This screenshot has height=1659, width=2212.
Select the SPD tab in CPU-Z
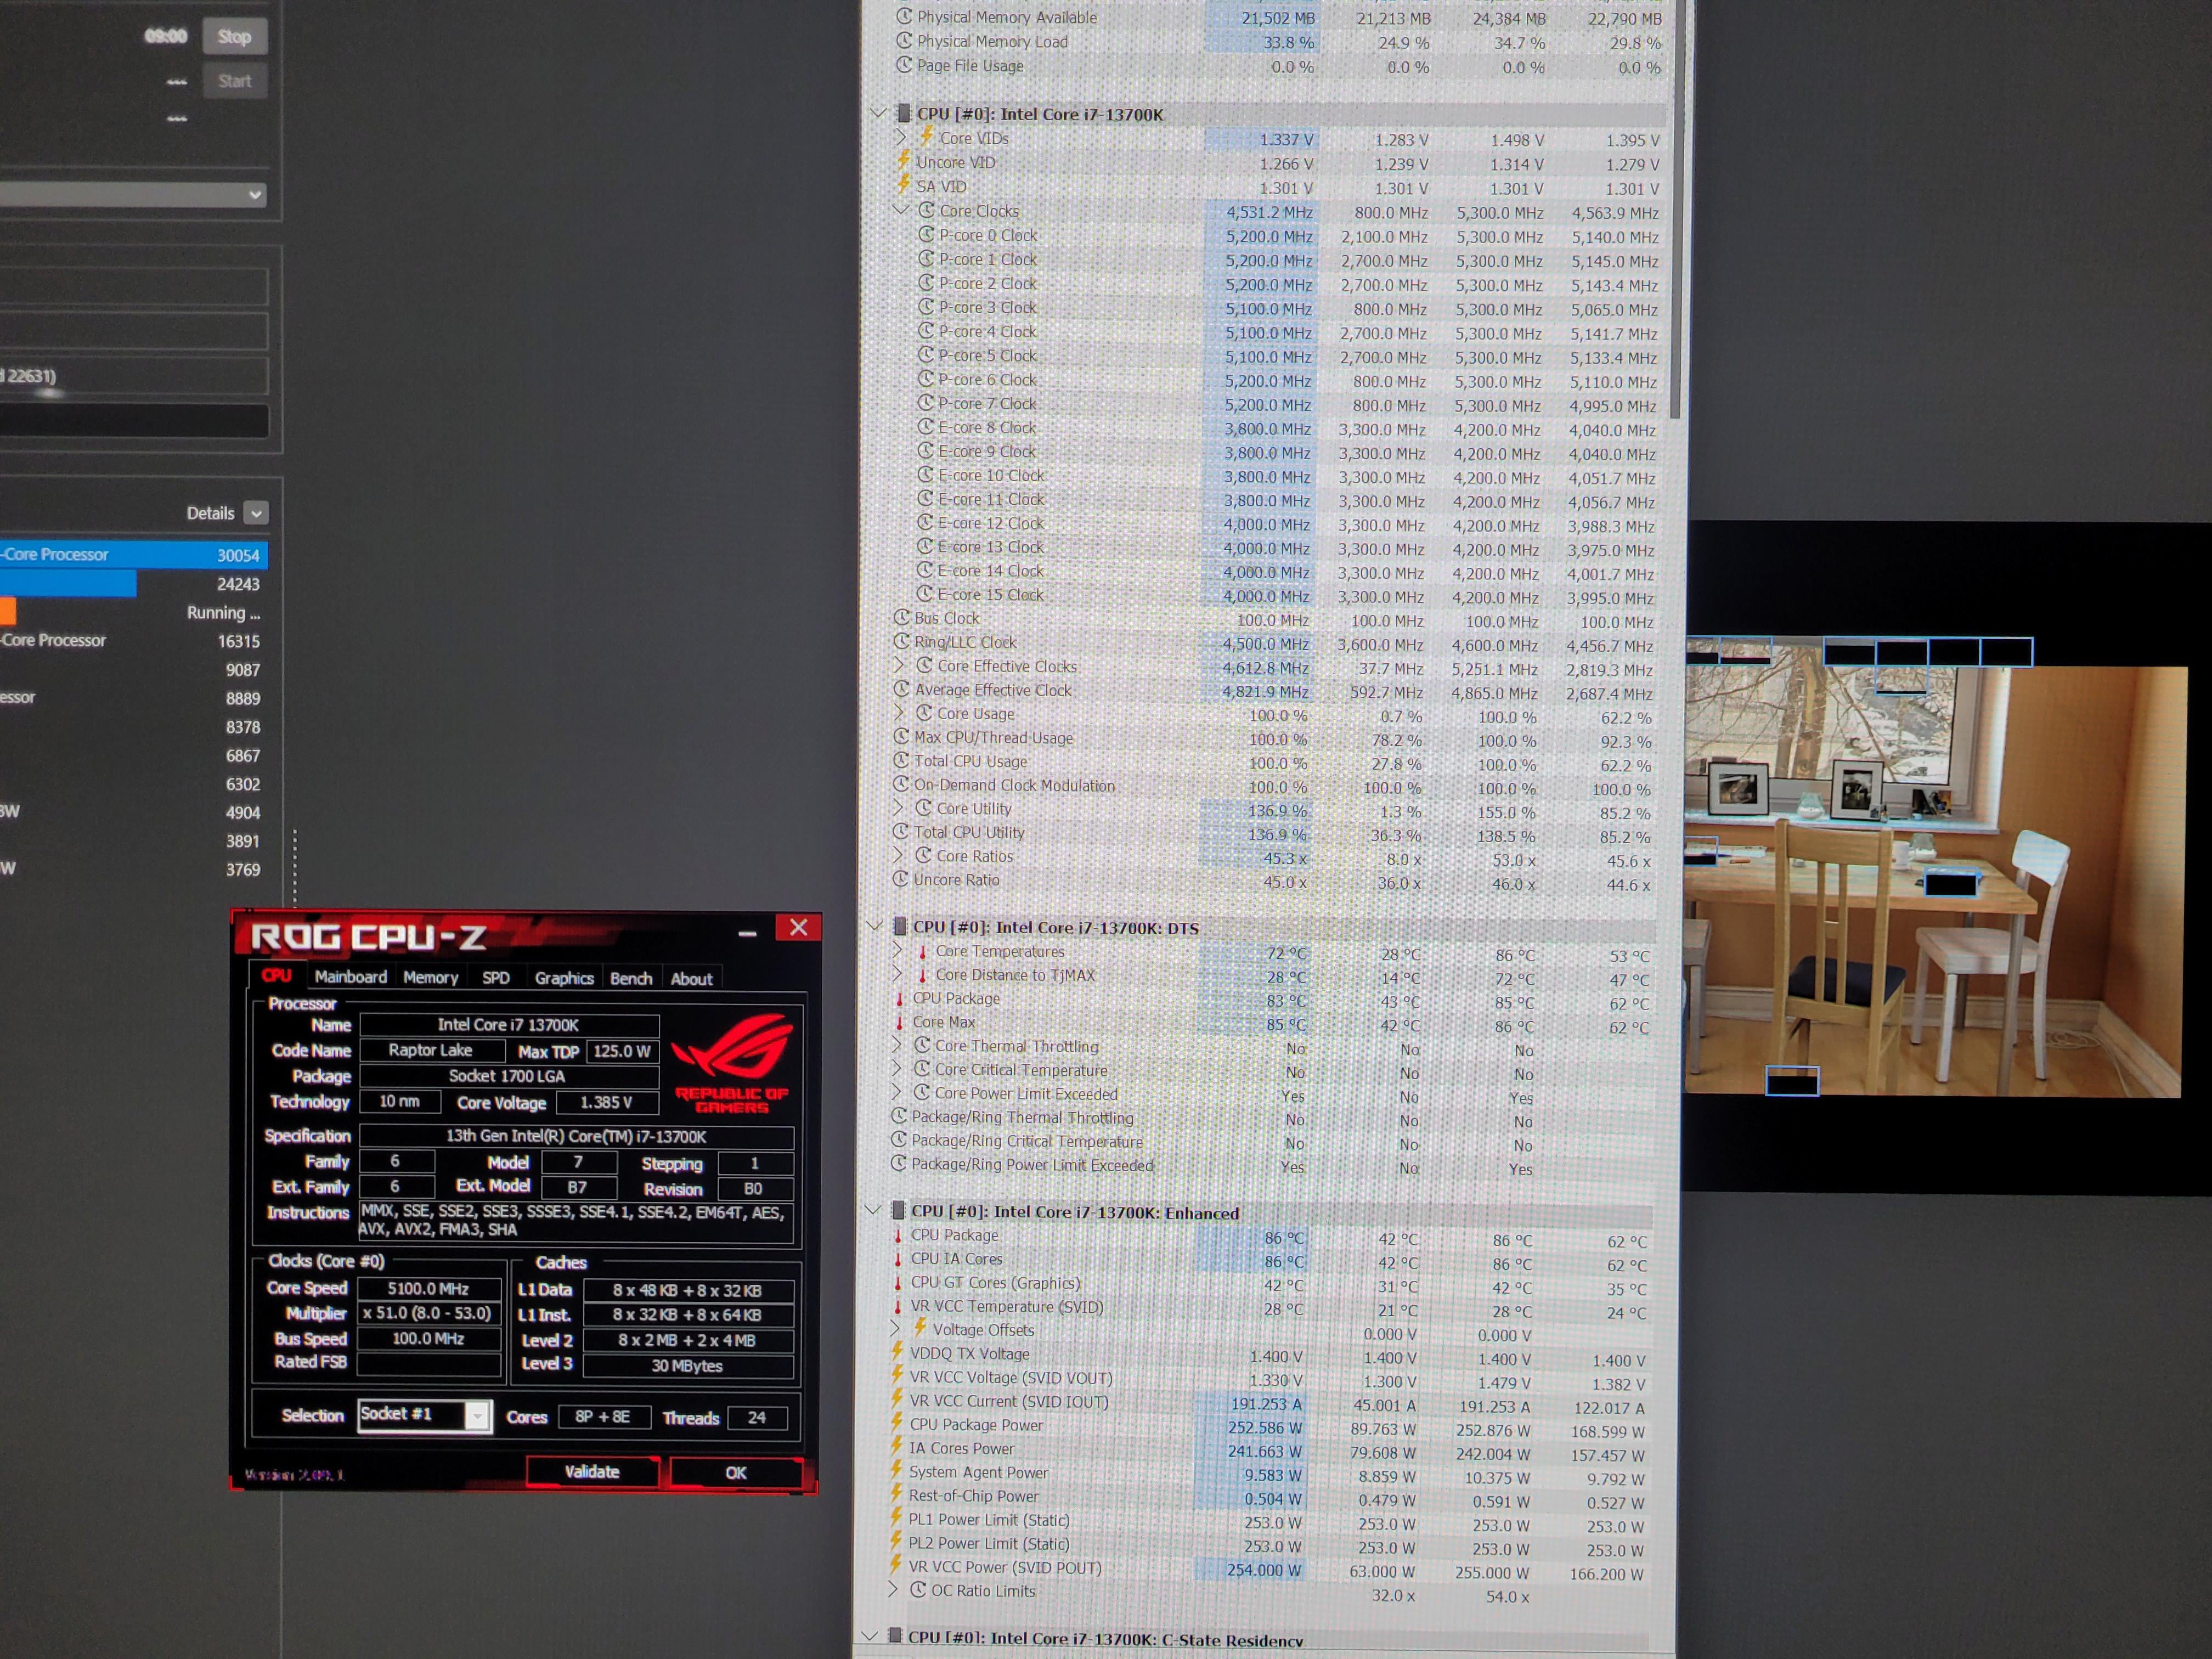tap(496, 978)
